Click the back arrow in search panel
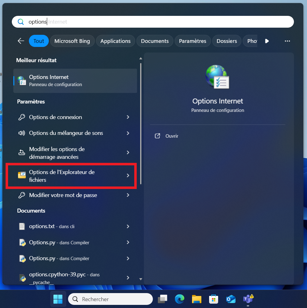This screenshot has height=308, width=307. coord(21,41)
